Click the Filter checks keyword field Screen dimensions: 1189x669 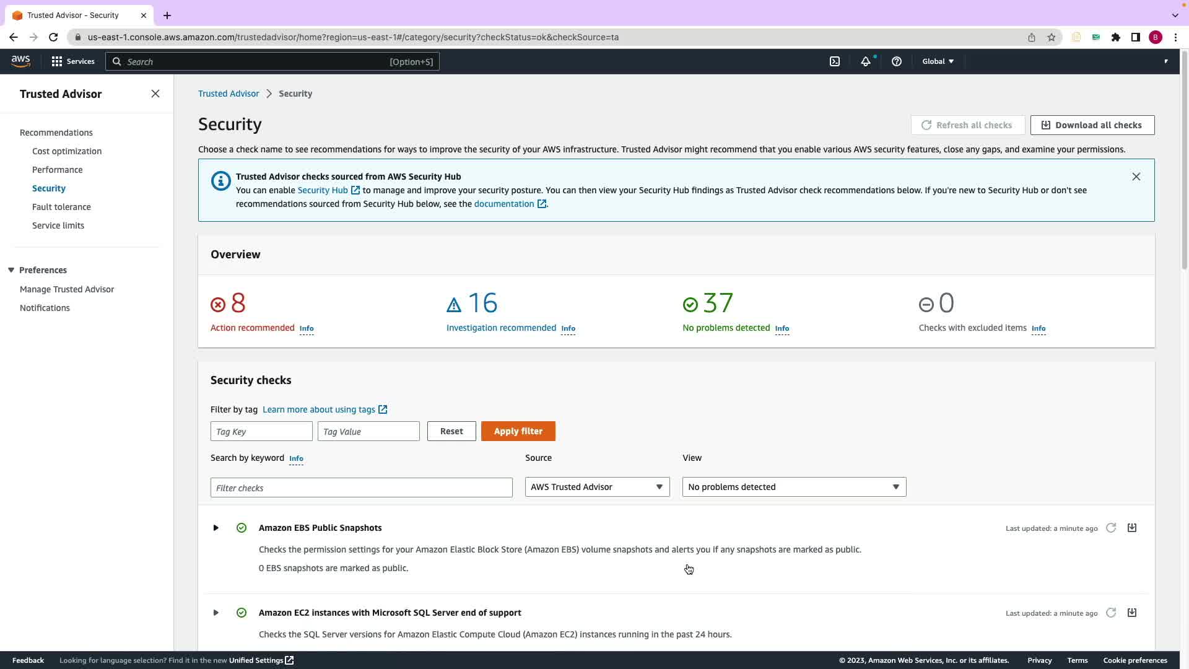point(361,488)
